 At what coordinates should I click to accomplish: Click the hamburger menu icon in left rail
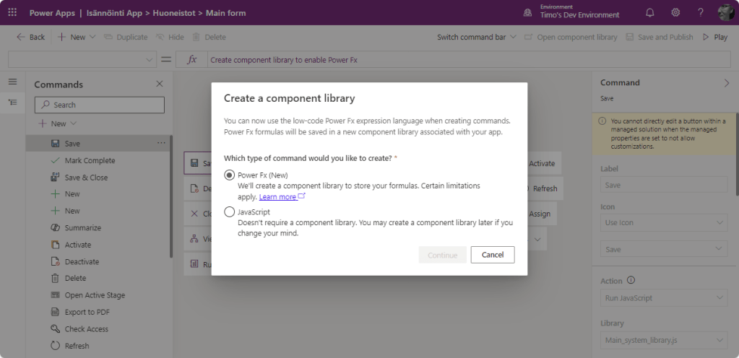coord(12,82)
